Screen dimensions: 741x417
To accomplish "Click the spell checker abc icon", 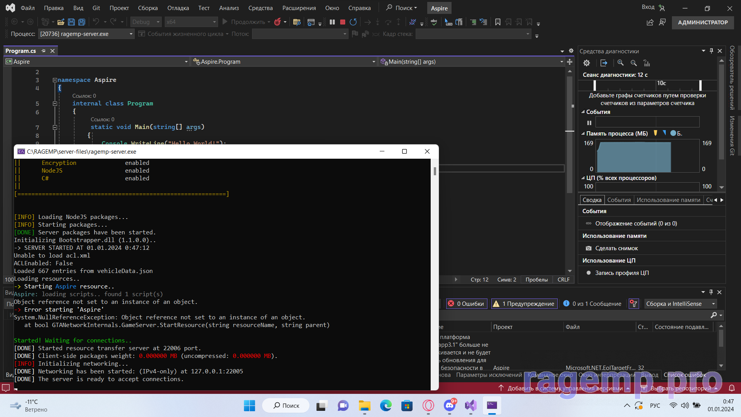I will coord(434,22).
